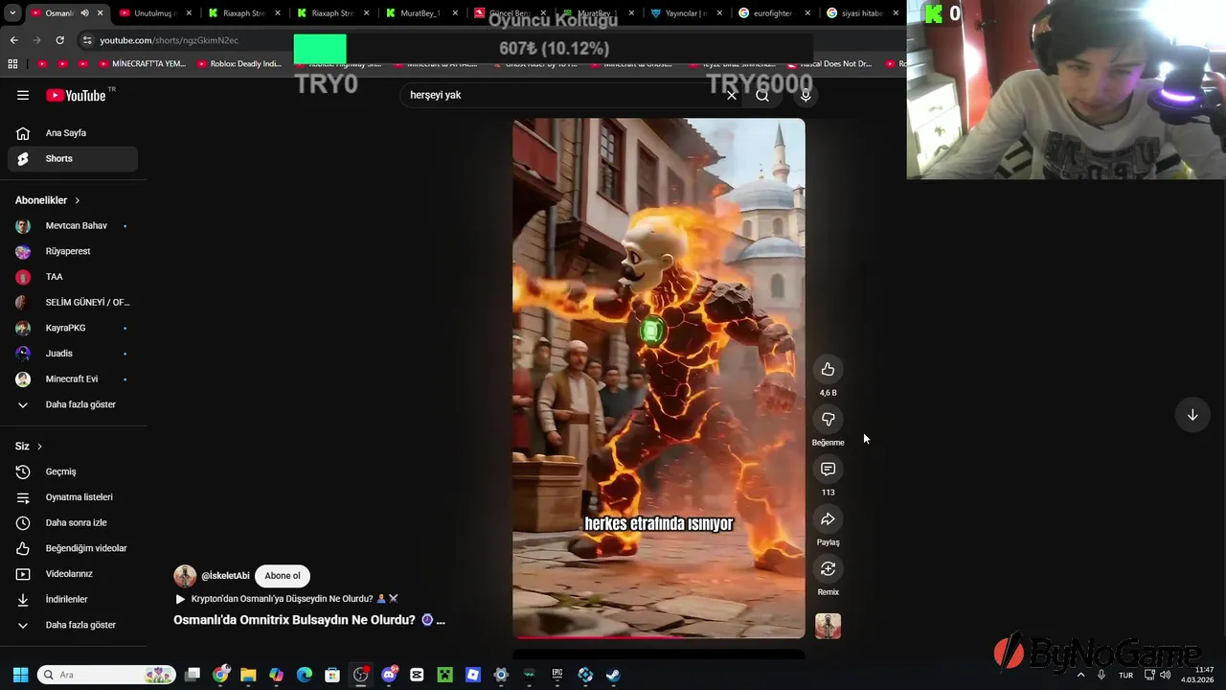Start voice search with microphone

[806, 95]
